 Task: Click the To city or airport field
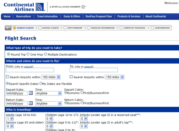coord(94,70)
